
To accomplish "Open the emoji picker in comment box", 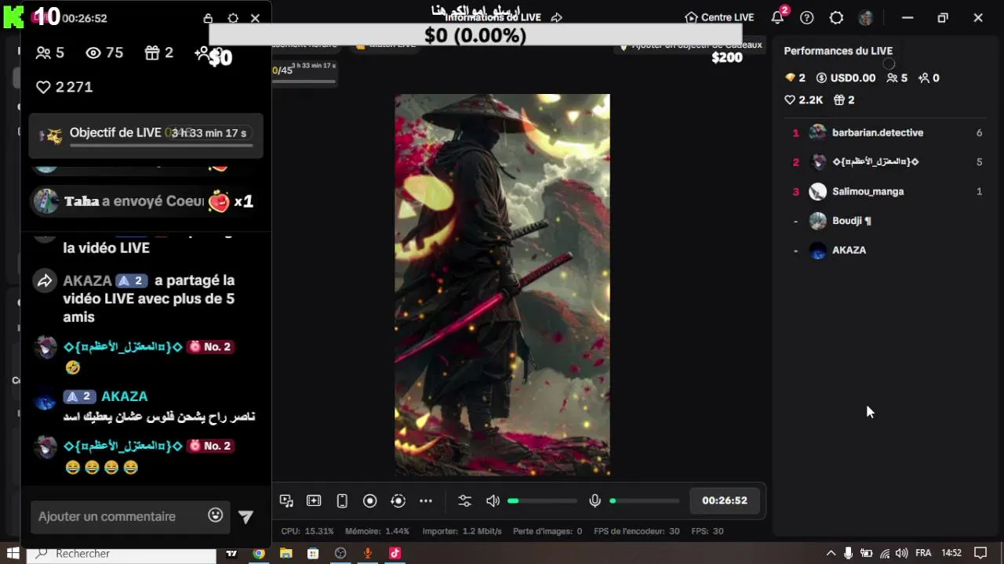I will [x=215, y=515].
